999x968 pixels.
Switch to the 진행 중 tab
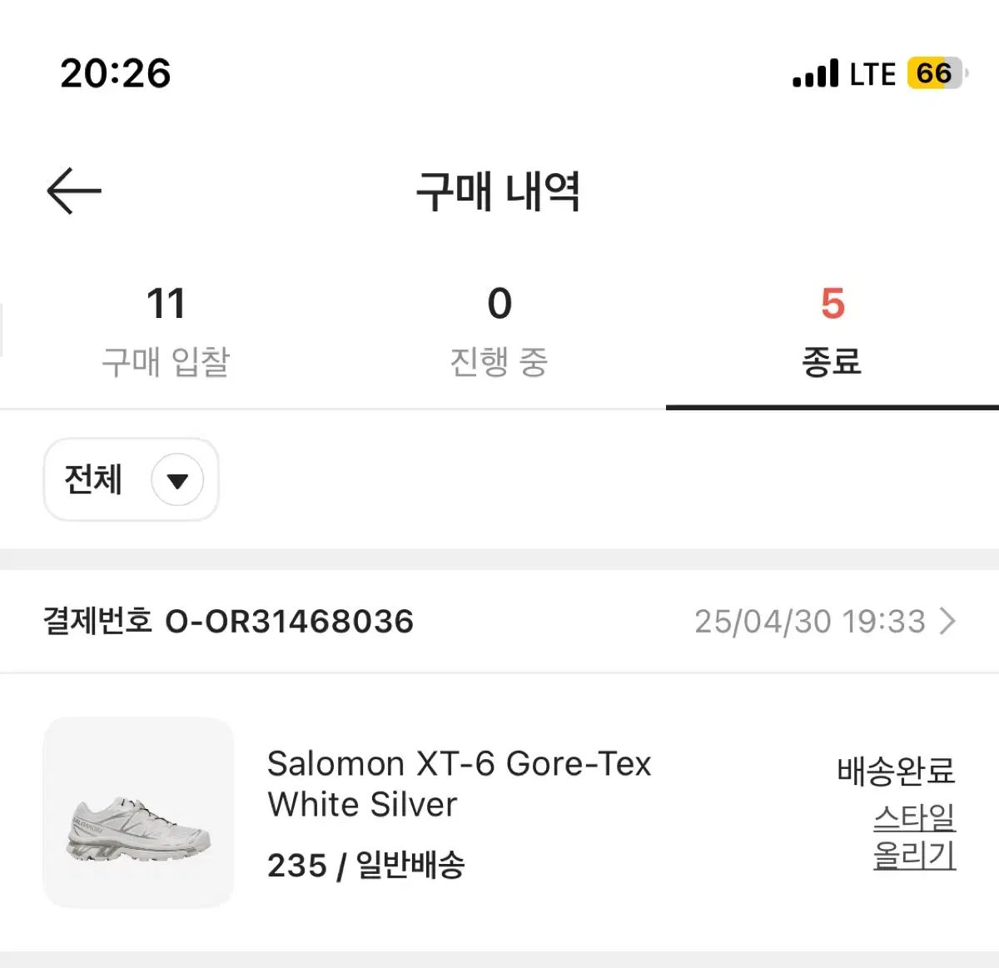[x=499, y=331]
